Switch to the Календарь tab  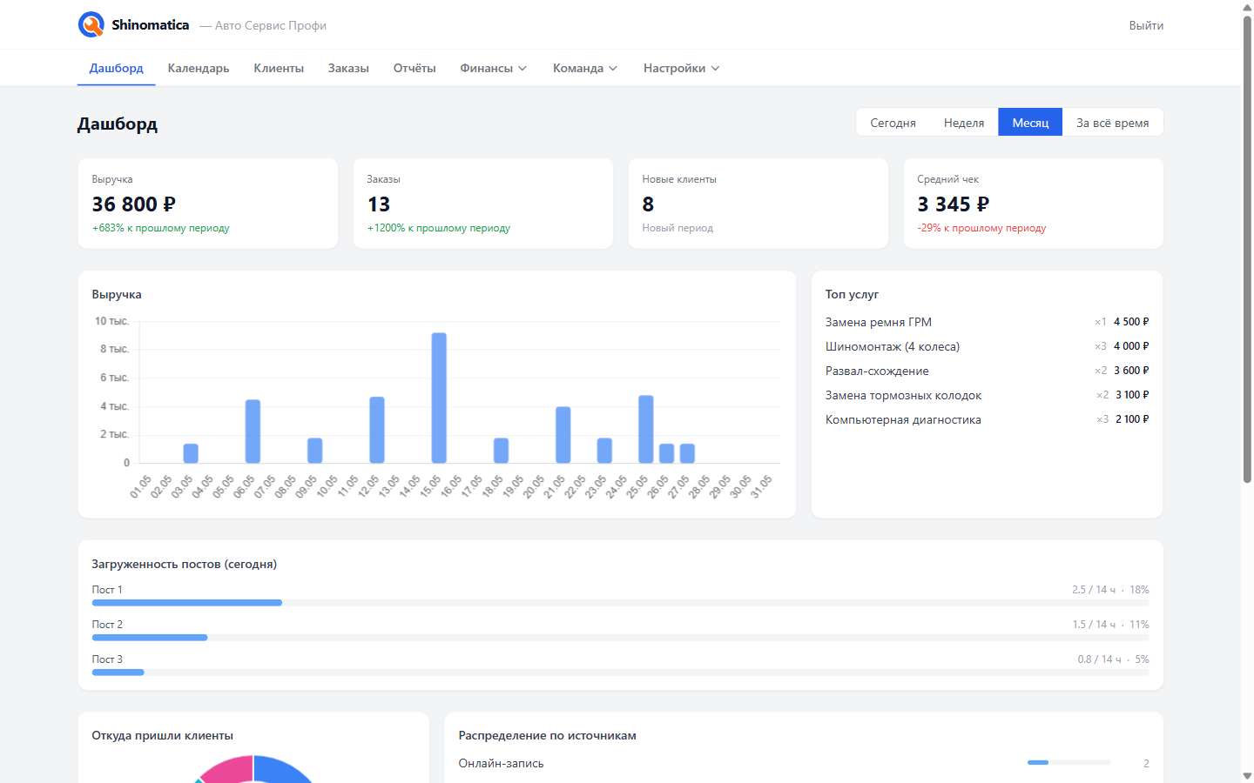pos(199,68)
